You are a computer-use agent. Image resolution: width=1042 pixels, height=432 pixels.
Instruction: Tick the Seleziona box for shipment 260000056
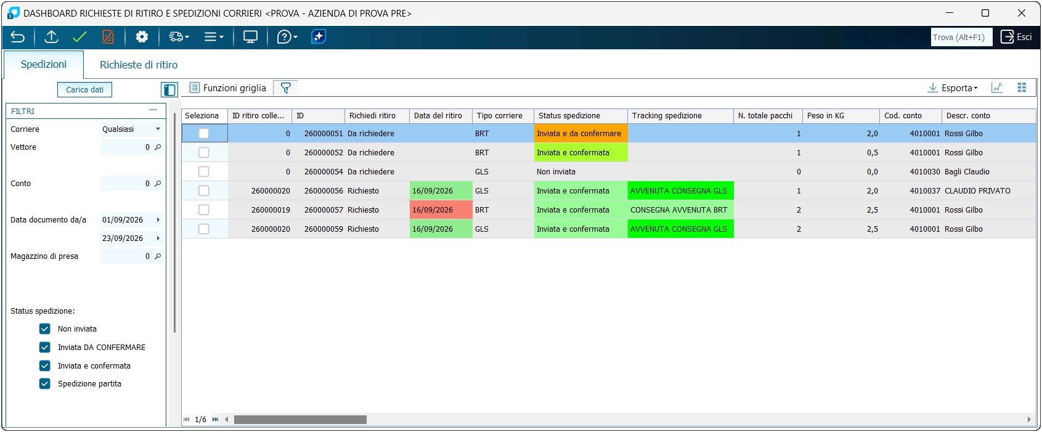coord(204,191)
